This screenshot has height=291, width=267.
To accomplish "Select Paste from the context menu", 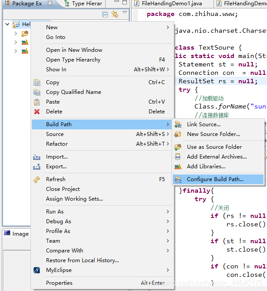I will (x=103, y=102).
